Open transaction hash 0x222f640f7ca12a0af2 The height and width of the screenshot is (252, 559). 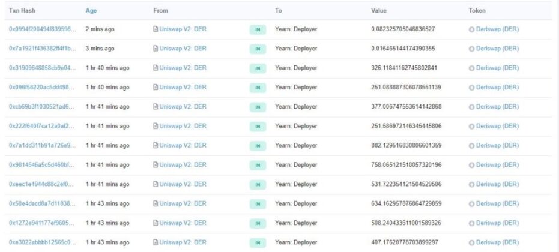click(x=43, y=126)
